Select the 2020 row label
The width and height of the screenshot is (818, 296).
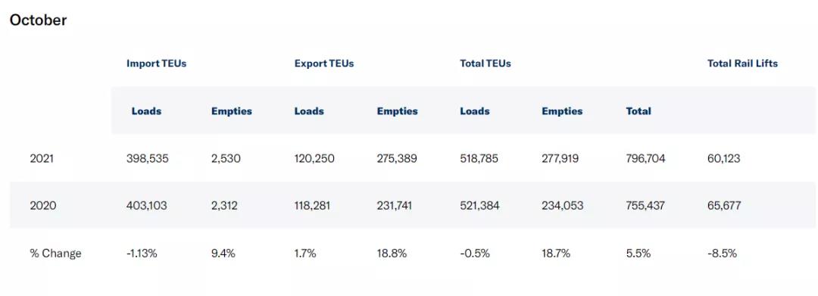point(42,206)
